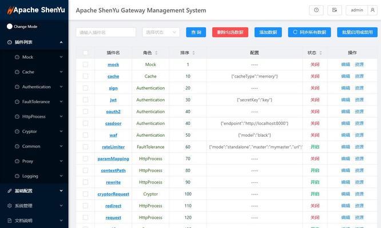The image size is (381, 228).
Task: Click the Proxy sidebar icon
Action: pyautogui.click(x=17, y=161)
